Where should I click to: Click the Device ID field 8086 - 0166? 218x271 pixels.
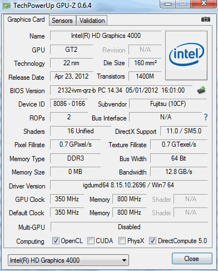click(x=69, y=104)
